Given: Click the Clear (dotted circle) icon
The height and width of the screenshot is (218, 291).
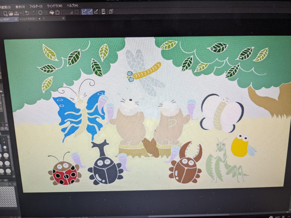Looking at the screenshot, I should pos(40,12).
